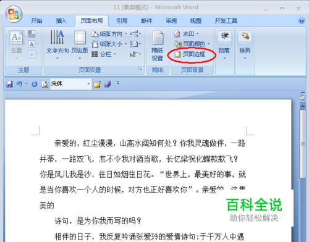Open the Developer (开发工具) tab

pyautogui.click(x=226, y=21)
